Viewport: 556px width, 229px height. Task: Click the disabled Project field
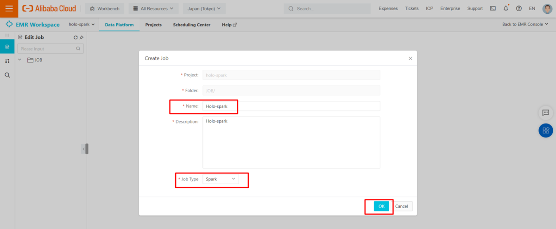291,75
